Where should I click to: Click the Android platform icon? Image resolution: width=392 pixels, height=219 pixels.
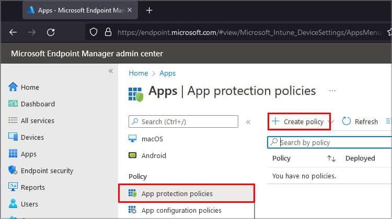[133, 155]
